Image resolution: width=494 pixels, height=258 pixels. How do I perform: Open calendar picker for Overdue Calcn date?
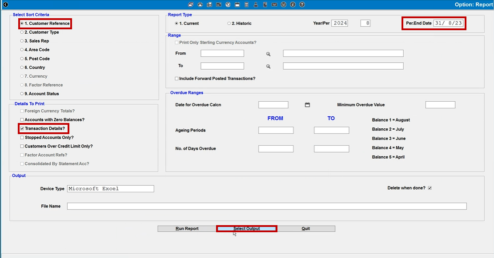tap(308, 105)
